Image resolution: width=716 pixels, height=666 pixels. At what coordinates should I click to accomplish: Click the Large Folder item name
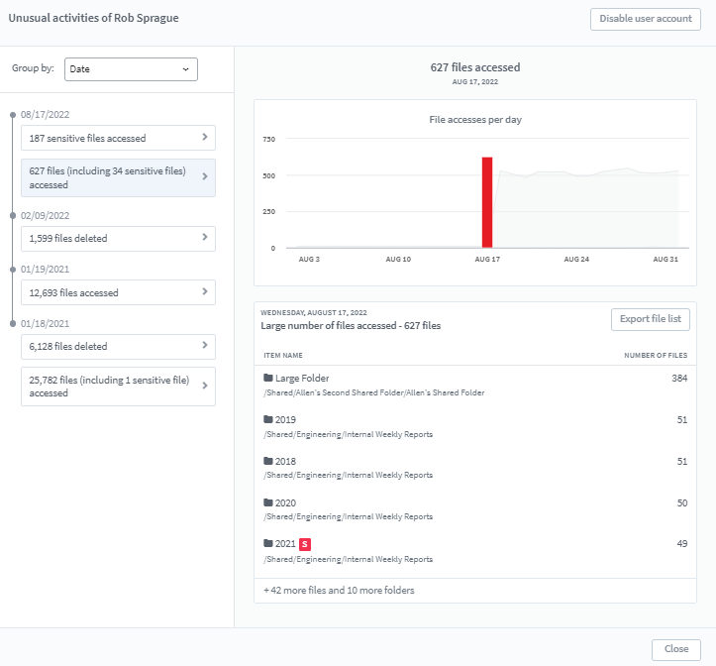click(x=302, y=379)
